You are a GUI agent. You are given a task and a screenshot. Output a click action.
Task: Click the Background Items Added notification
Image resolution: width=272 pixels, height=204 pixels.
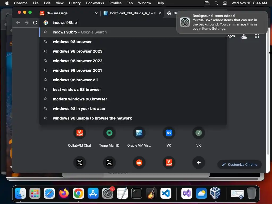222,22
